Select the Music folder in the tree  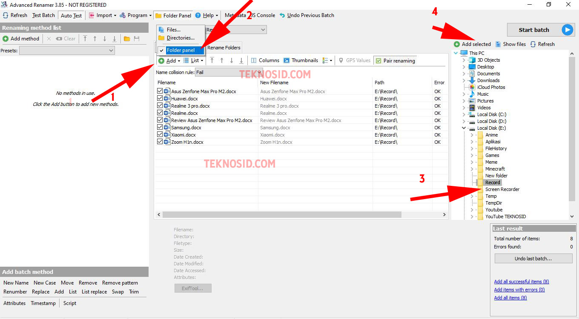(483, 94)
